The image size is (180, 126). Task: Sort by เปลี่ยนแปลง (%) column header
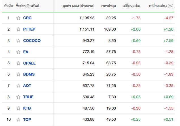[x=161, y=6]
